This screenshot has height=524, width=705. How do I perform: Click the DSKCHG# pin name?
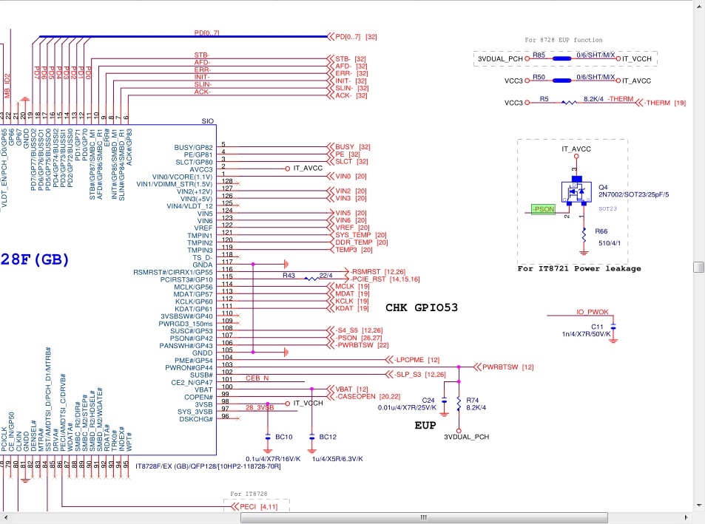pos(196,419)
